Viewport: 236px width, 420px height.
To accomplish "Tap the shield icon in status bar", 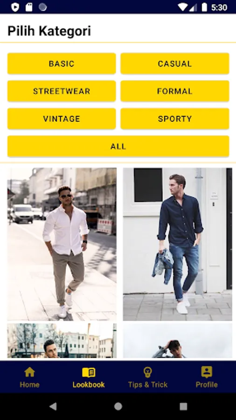I will click(x=15, y=7).
